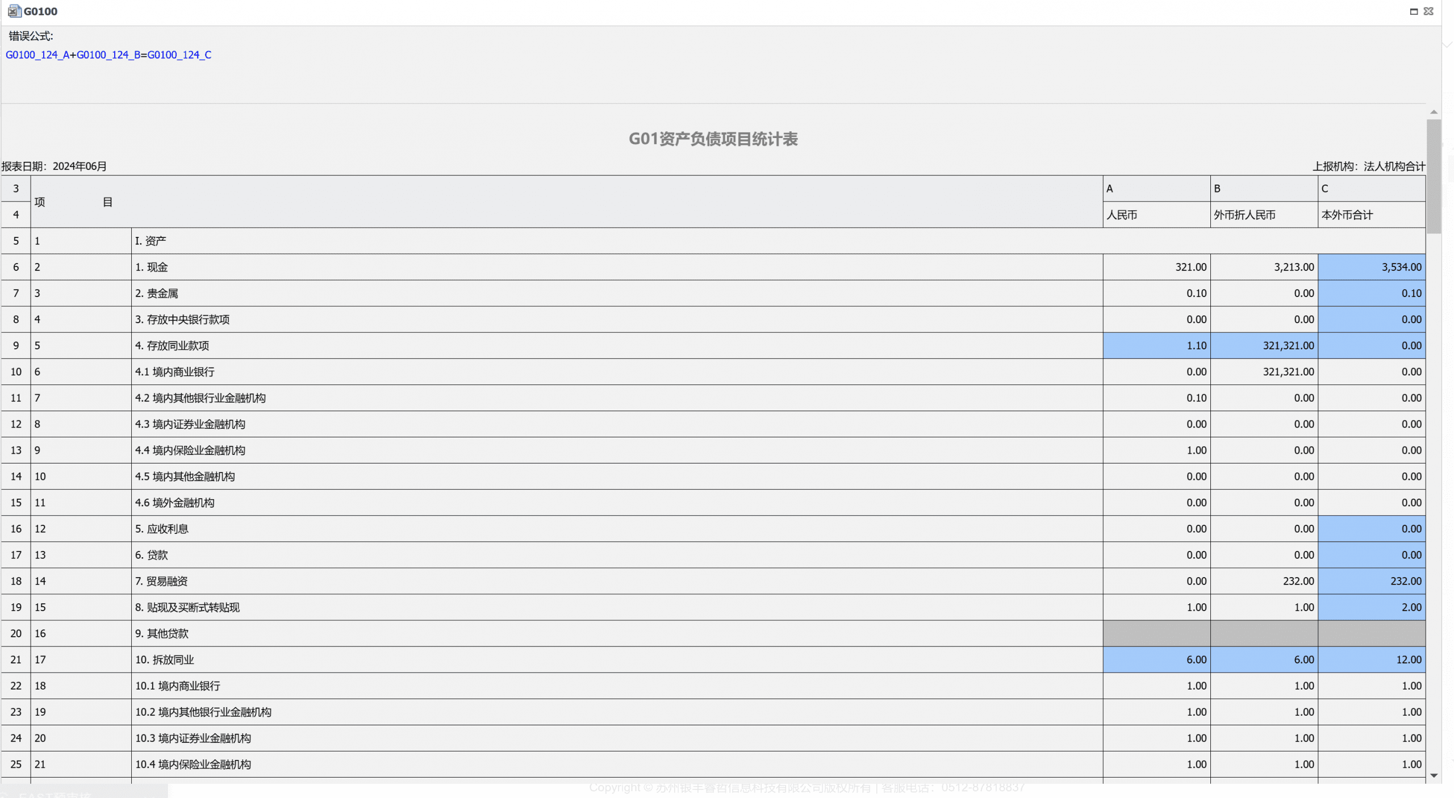The image size is (1454, 798).
Task: Open error formula G0100_124_A+G0100_124_B=G0100_124_C link
Action: (108, 55)
